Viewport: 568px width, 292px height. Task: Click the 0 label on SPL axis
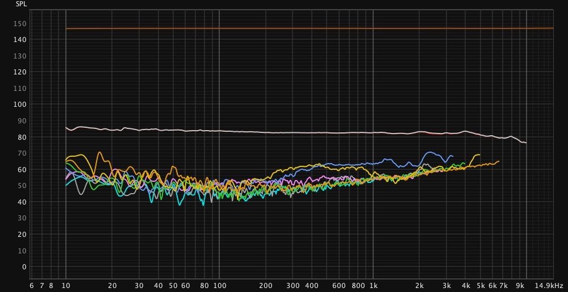(24, 266)
